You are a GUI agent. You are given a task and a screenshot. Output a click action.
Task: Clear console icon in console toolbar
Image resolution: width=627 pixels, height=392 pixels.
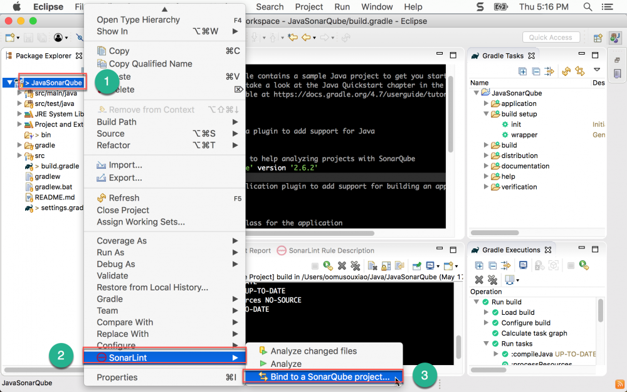tap(372, 265)
